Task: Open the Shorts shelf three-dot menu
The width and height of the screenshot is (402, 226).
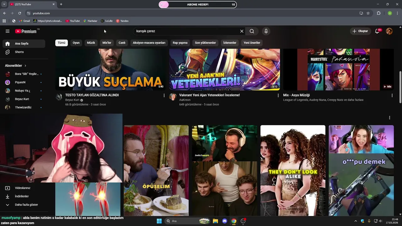Action: click(389, 118)
